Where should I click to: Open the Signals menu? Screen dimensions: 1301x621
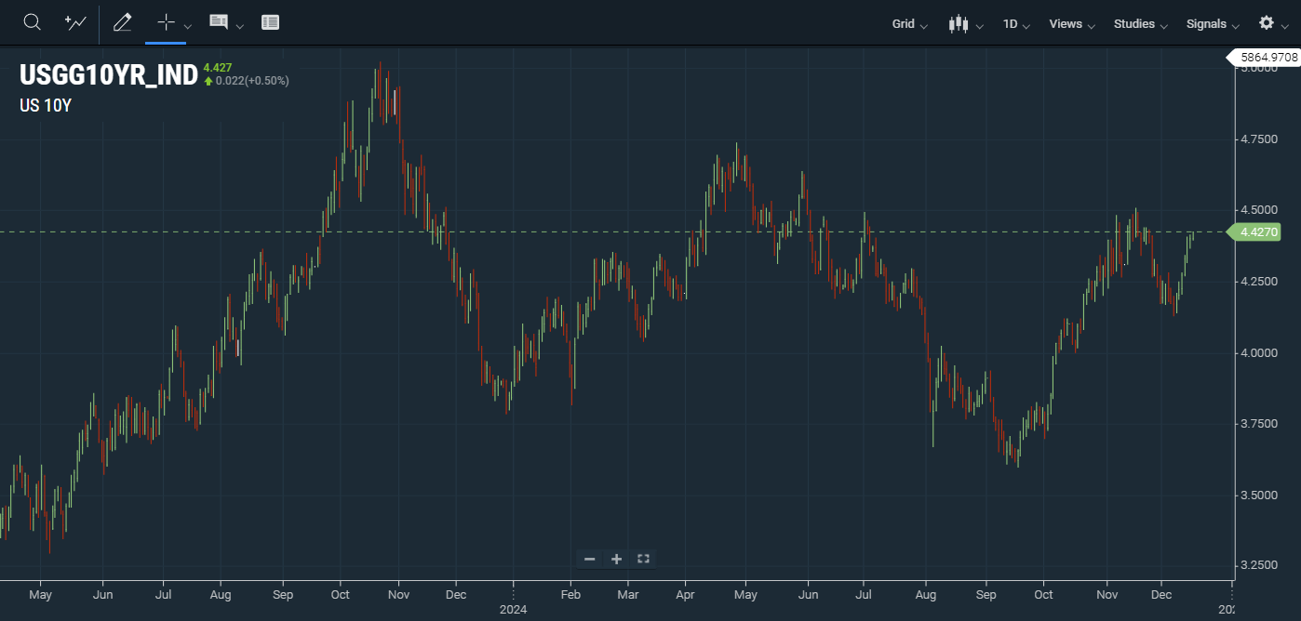1213,24
